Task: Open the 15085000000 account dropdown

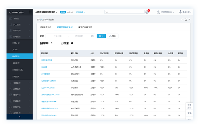Action: coord(168,12)
